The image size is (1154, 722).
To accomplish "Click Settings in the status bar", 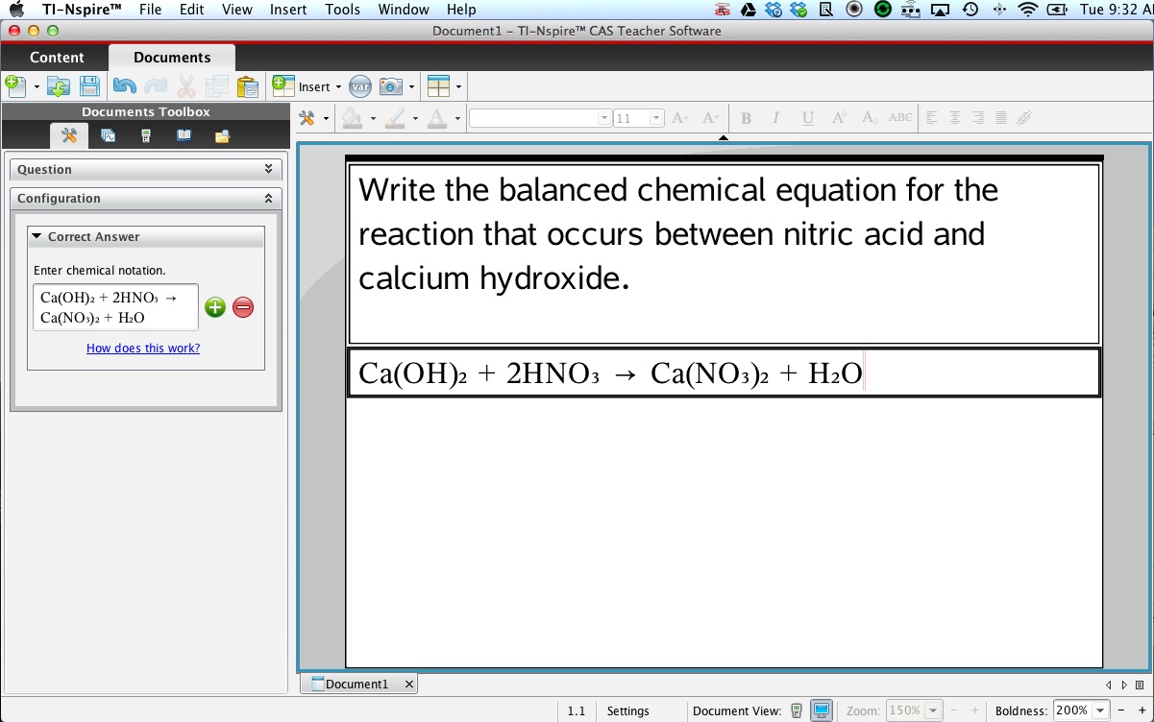I will click(627, 711).
